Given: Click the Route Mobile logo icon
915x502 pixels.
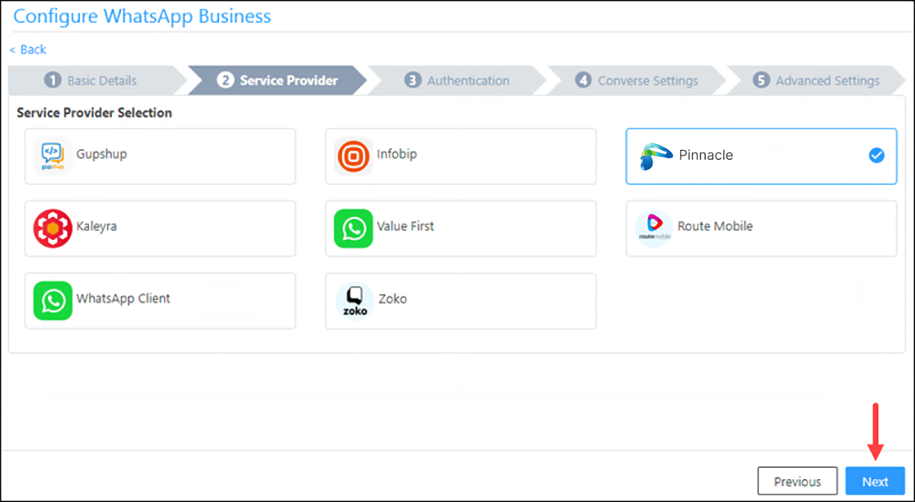Looking at the screenshot, I should pos(653,228).
